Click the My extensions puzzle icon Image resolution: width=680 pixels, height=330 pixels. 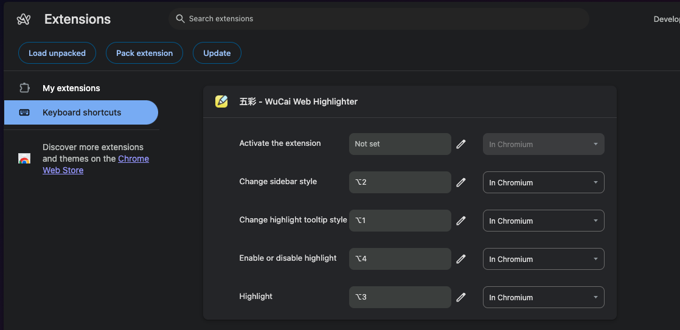(x=24, y=88)
